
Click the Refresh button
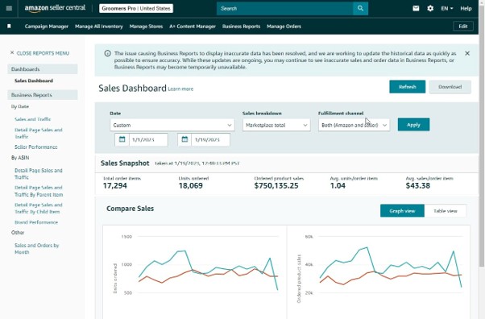408,87
